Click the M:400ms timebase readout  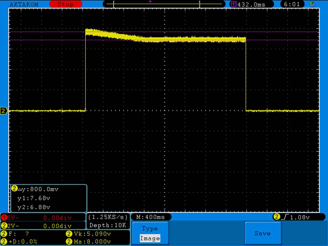pyautogui.click(x=151, y=217)
